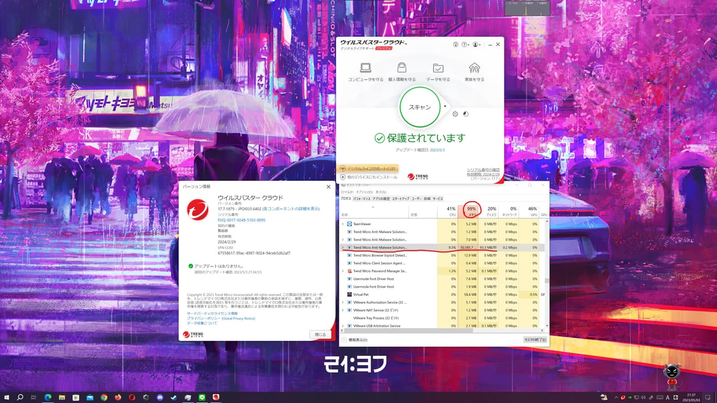
Task: Open Windows Start menu
Action: [6, 397]
